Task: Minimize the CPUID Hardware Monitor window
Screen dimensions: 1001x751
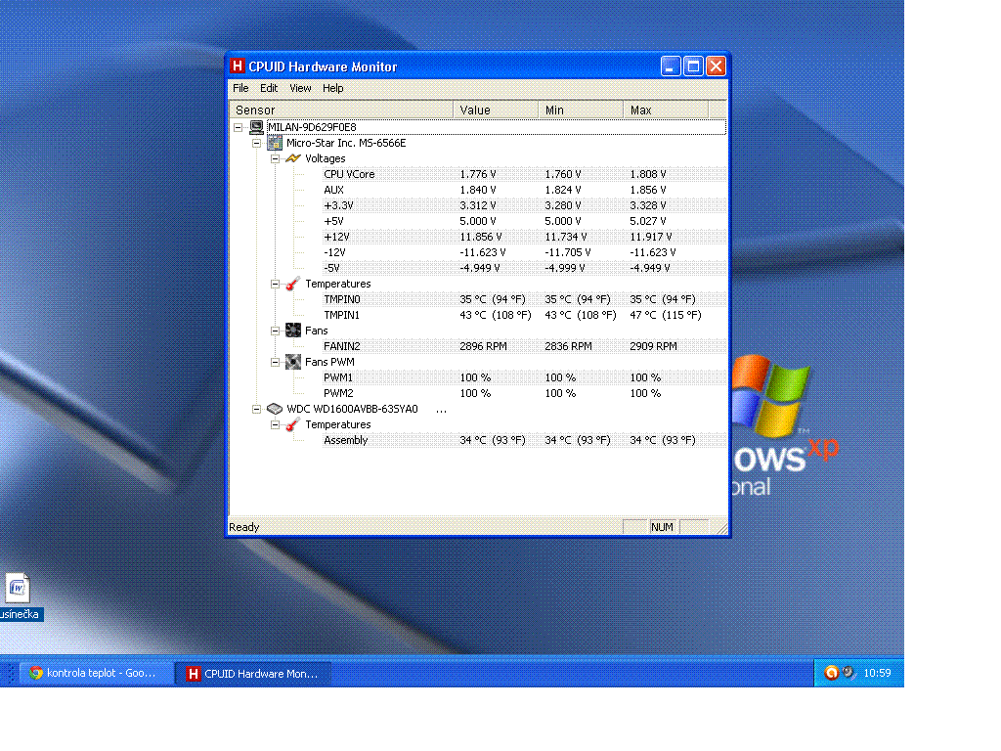Action: point(671,66)
